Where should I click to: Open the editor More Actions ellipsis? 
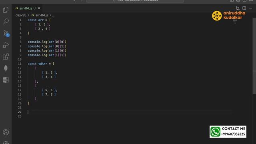pyautogui.click(x=250, y=8)
